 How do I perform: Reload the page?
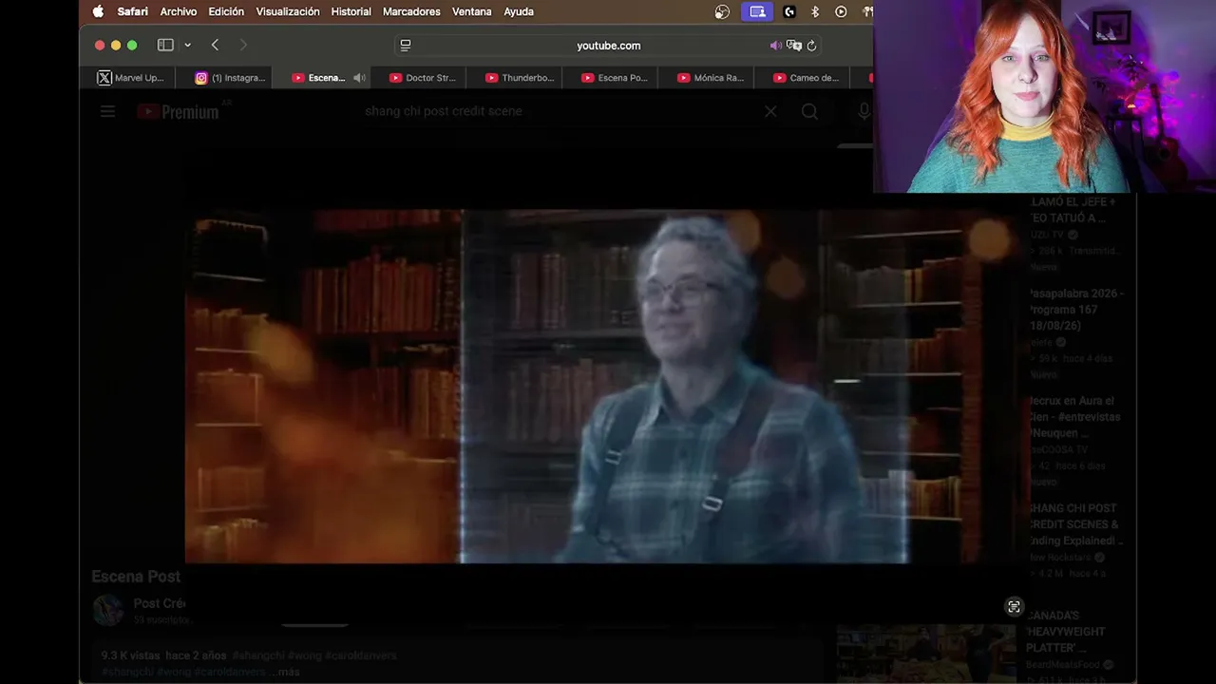click(811, 45)
